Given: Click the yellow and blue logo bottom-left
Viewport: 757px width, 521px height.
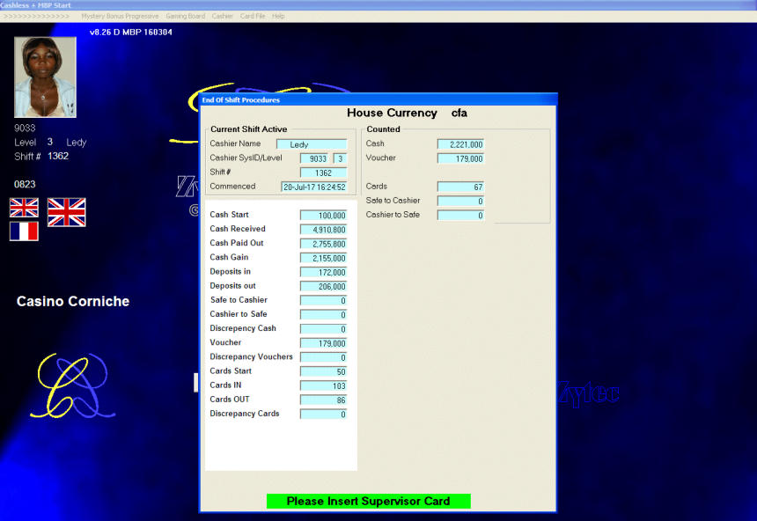Looking at the screenshot, I should tap(70, 385).
